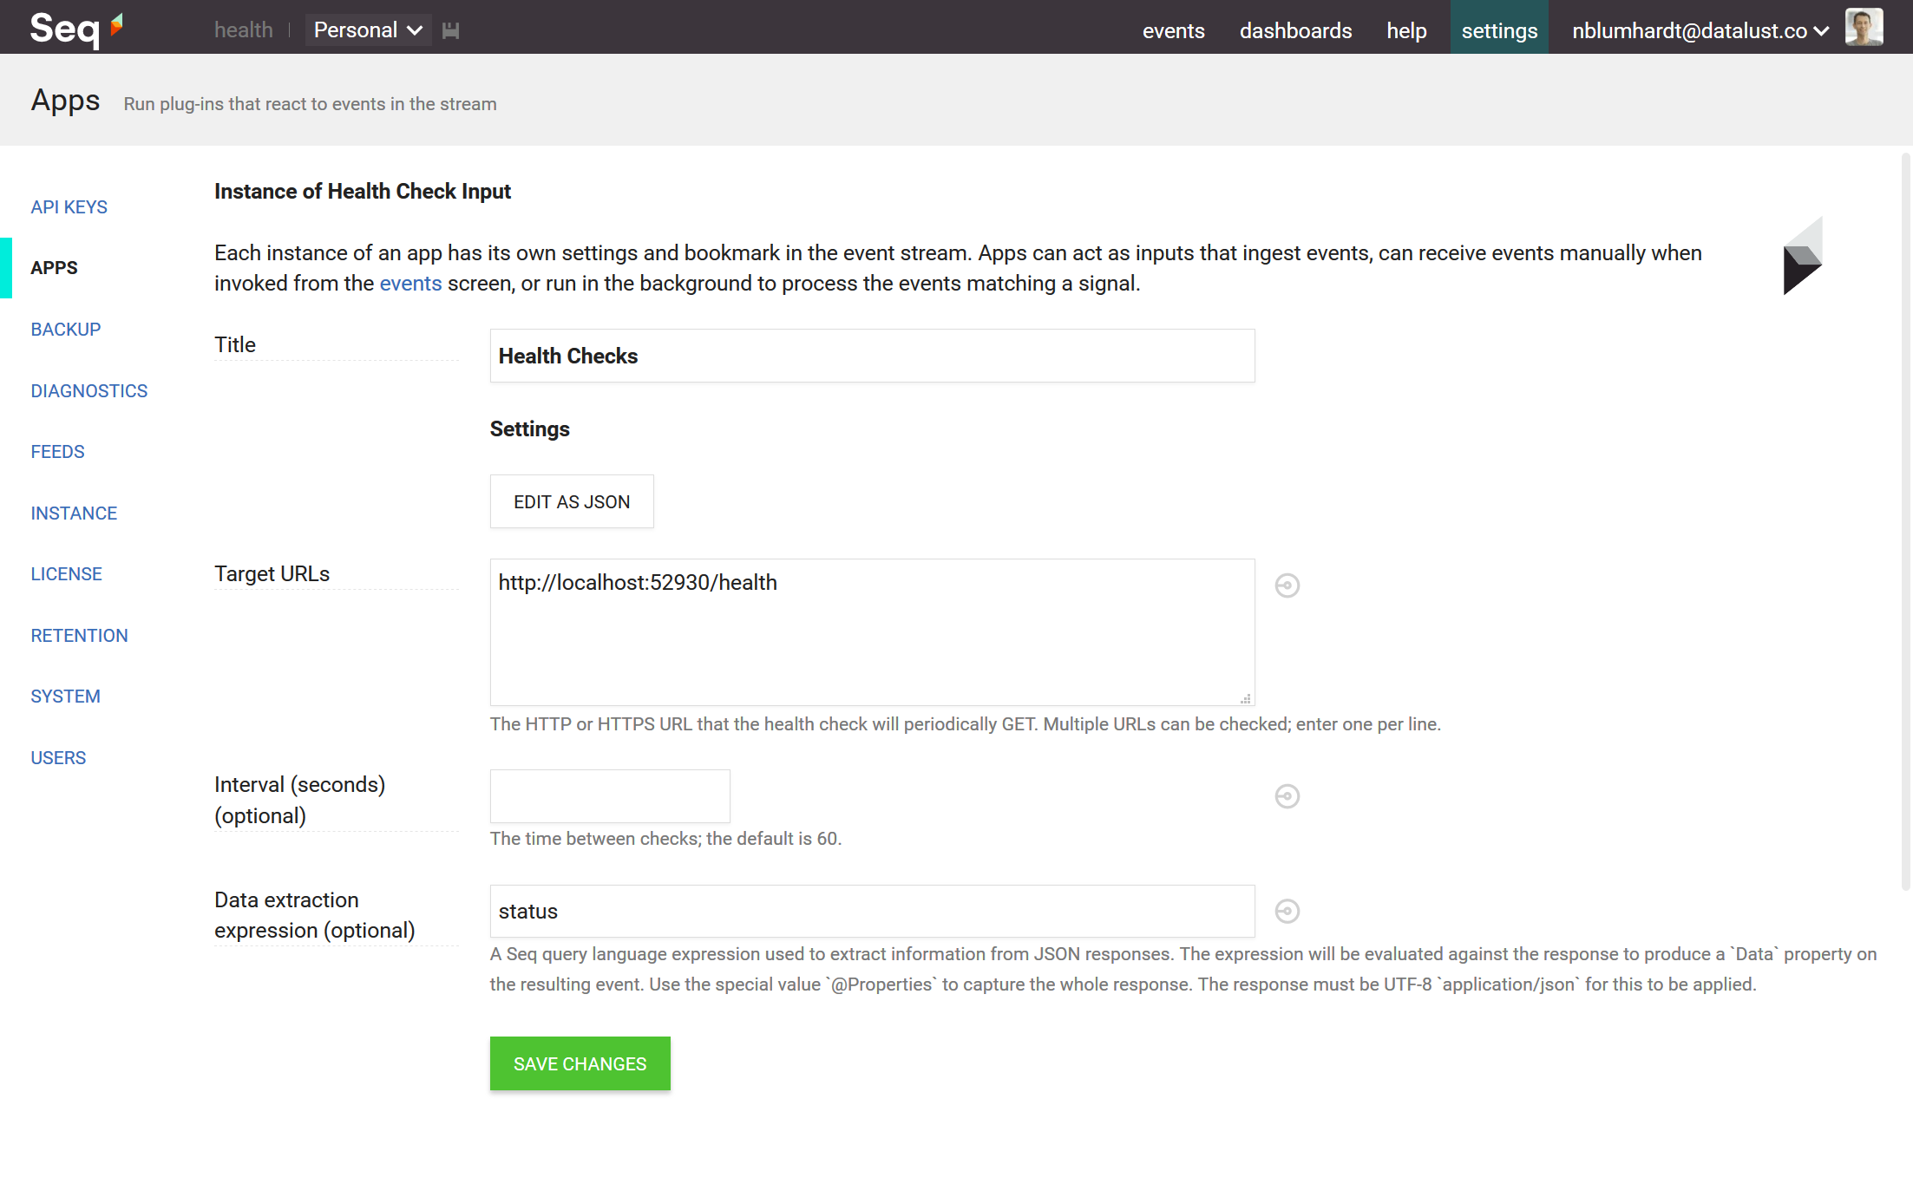Select the Title input field

click(x=872, y=356)
